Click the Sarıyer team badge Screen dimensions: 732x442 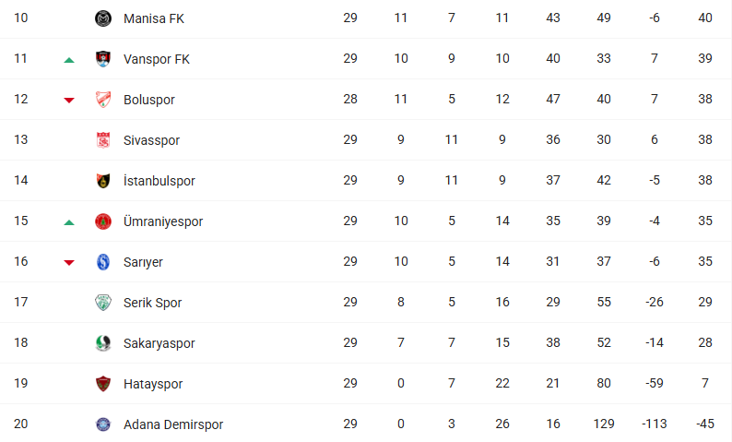tap(102, 262)
